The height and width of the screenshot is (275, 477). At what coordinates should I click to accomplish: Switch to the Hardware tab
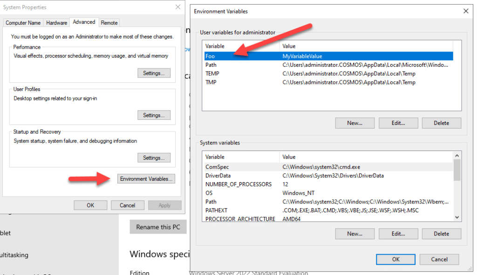pos(56,22)
